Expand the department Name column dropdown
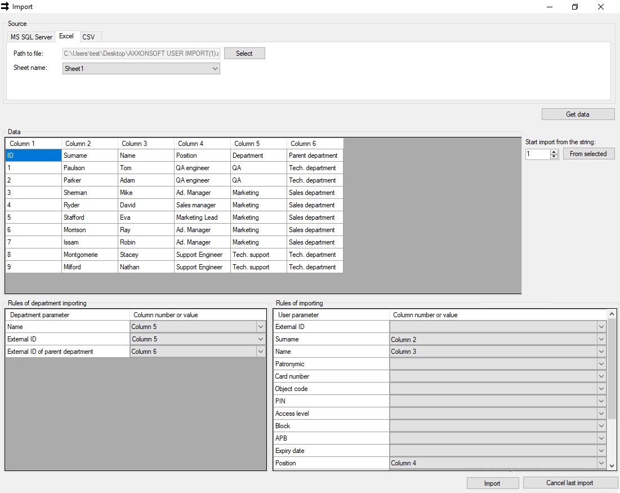620x493 pixels. pyautogui.click(x=260, y=327)
